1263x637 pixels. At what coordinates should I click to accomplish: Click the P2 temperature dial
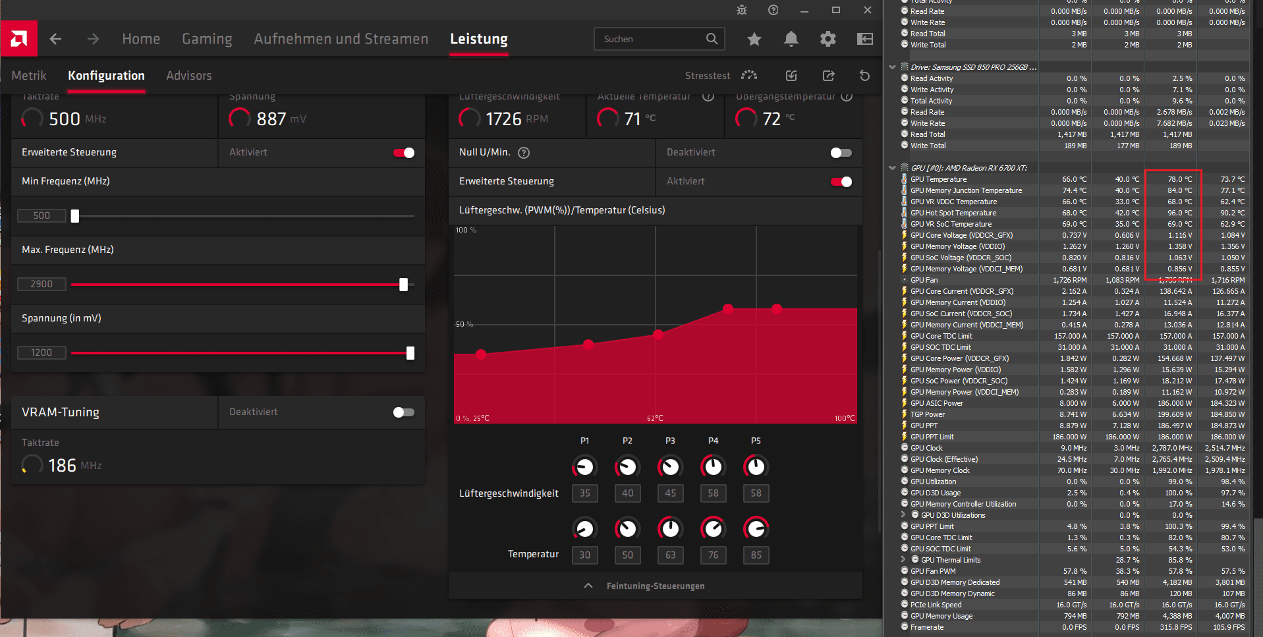click(627, 528)
